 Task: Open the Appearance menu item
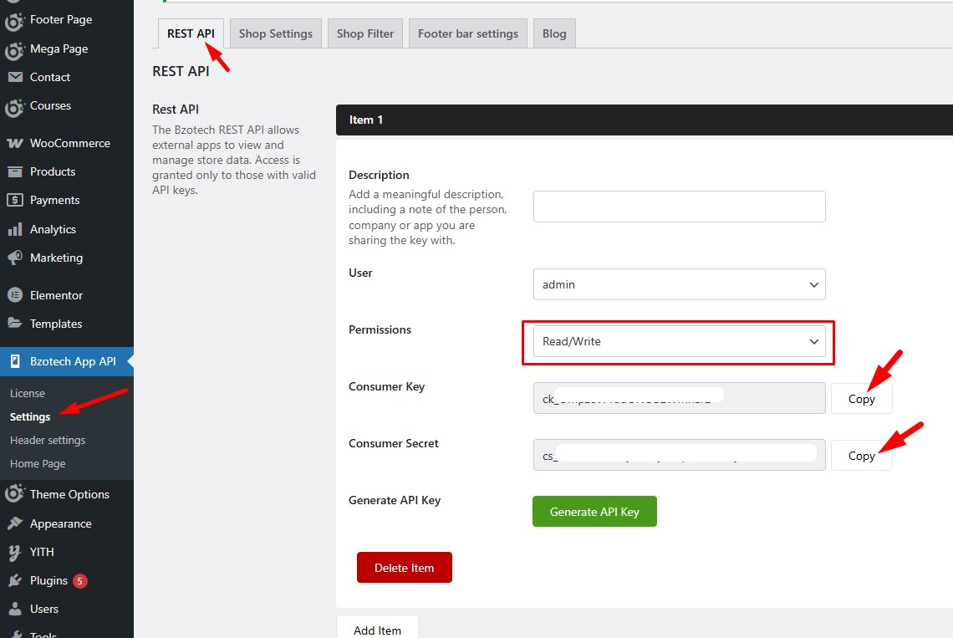(67, 523)
